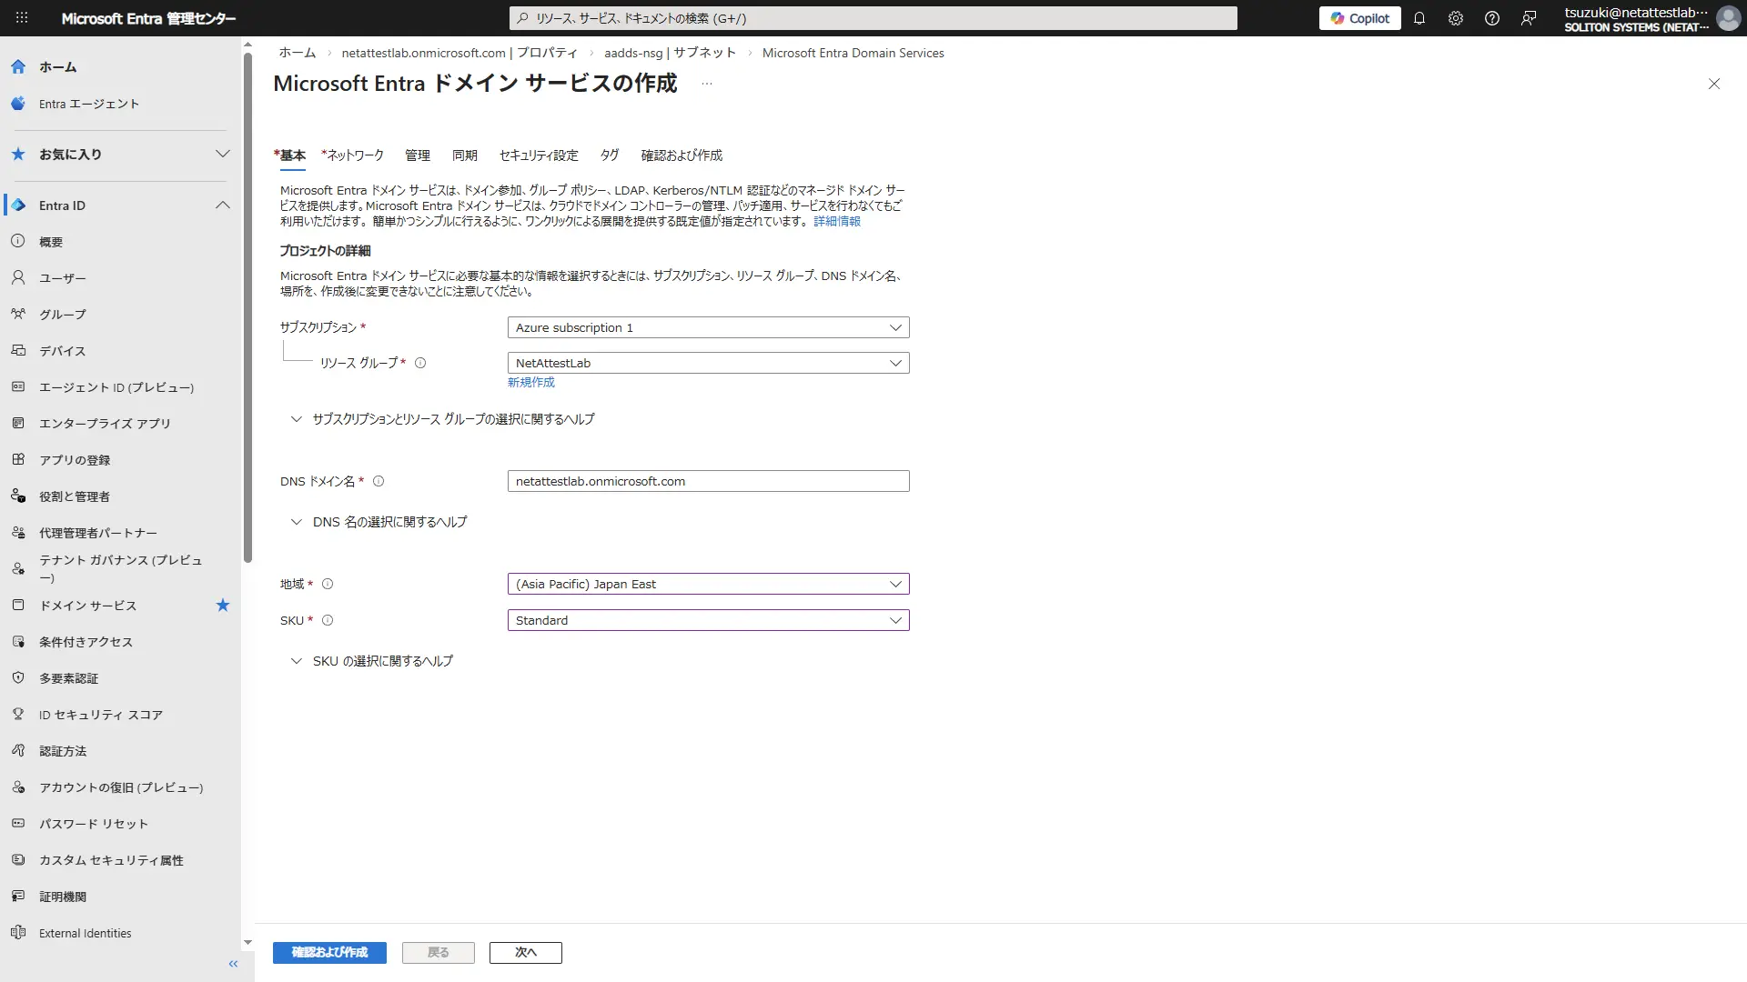Click the help question mark icon
The image size is (1747, 982).
click(1491, 18)
